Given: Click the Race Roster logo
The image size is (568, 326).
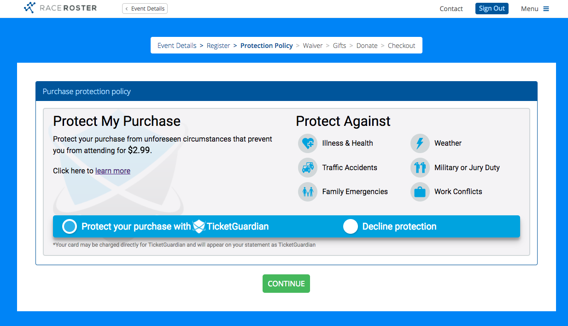Looking at the screenshot, I should click(60, 8).
